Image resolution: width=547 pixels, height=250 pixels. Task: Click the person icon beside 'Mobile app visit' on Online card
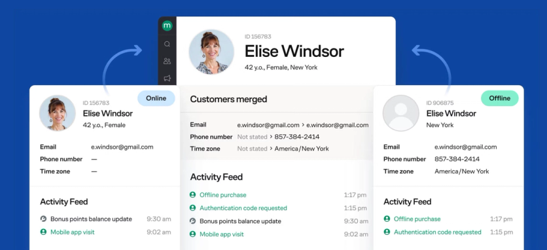tap(43, 232)
